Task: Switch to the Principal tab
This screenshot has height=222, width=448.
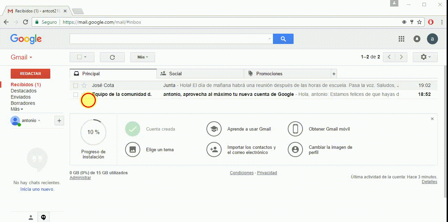Action: tap(113, 74)
